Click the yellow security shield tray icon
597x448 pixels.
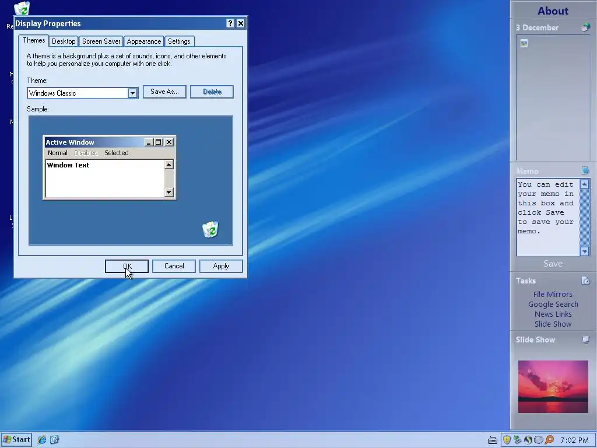pyautogui.click(x=507, y=440)
